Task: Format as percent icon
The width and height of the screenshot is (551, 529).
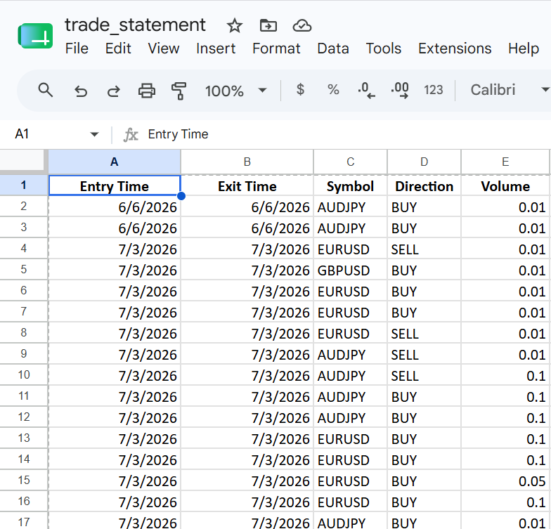Action: [x=333, y=90]
